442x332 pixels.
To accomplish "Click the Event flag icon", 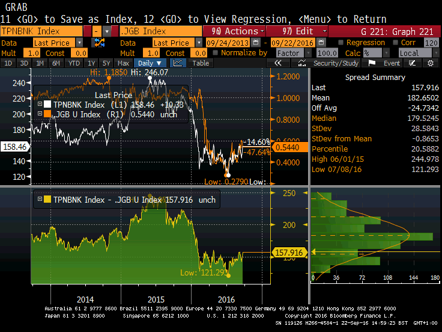I will [x=372, y=63].
